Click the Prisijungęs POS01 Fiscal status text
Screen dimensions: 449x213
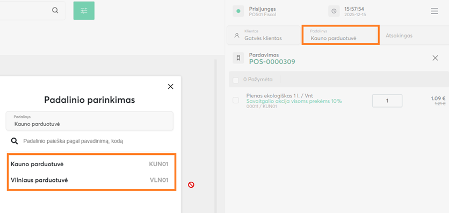263,11
